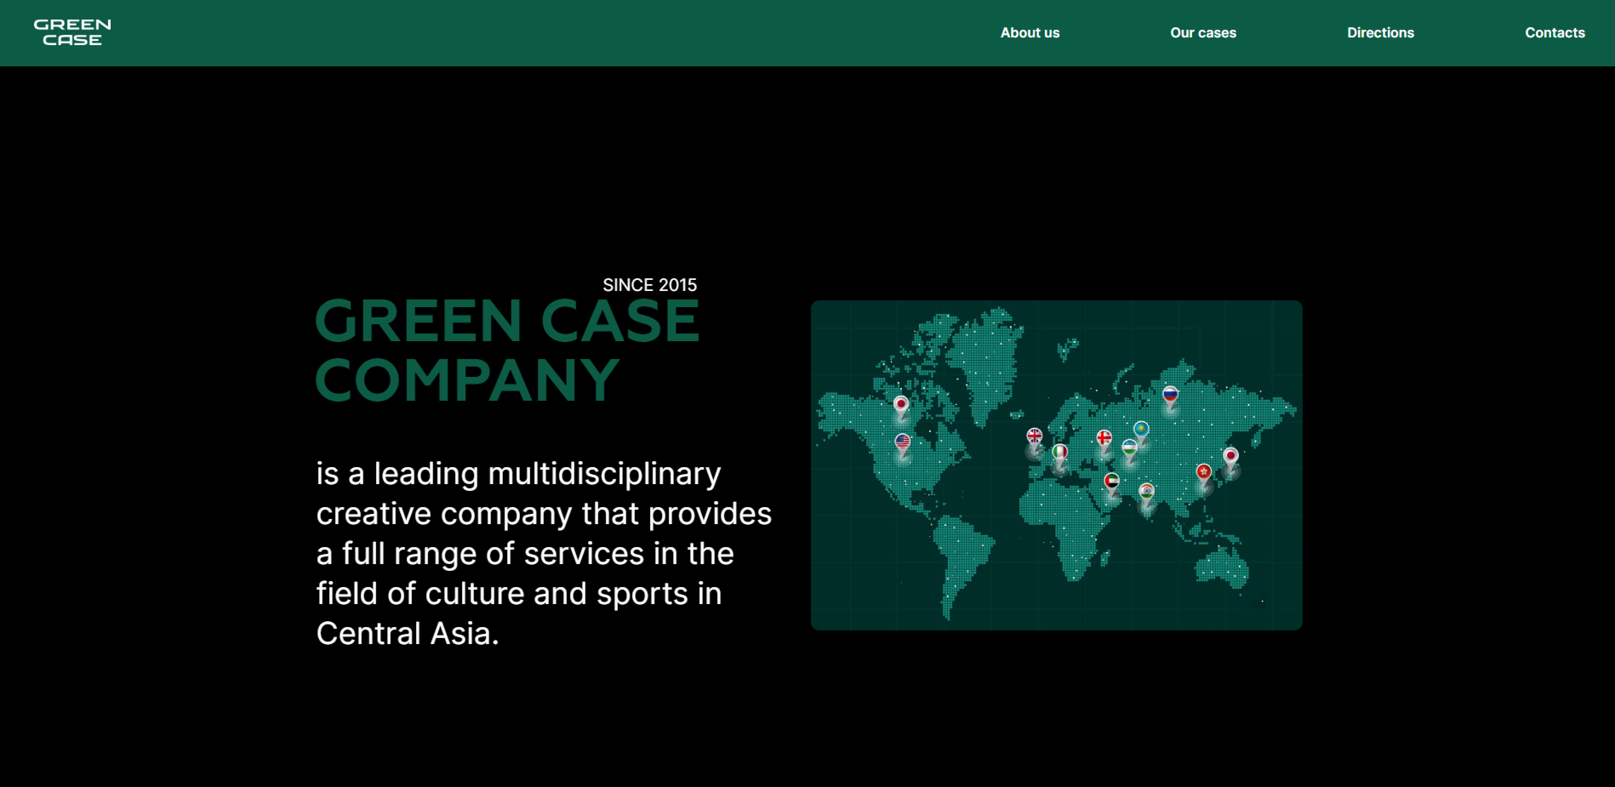1615x787 pixels.
Task: Go to Our cases section
Action: point(1202,33)
